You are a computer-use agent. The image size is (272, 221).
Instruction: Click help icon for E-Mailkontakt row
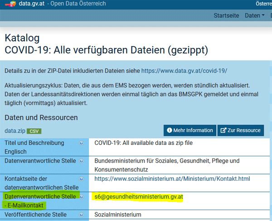(81, 197)
